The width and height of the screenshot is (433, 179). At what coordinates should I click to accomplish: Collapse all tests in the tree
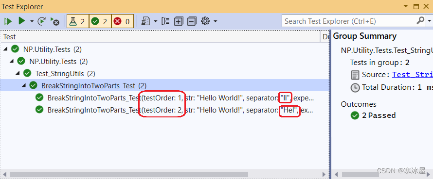coord(192,21)
